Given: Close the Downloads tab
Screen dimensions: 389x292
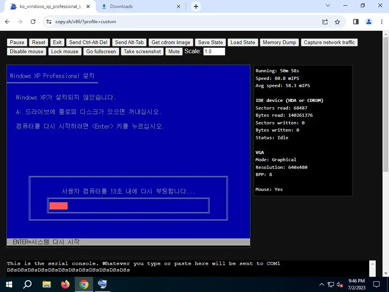Looking at the screenshot, I should tap(179, 6).
